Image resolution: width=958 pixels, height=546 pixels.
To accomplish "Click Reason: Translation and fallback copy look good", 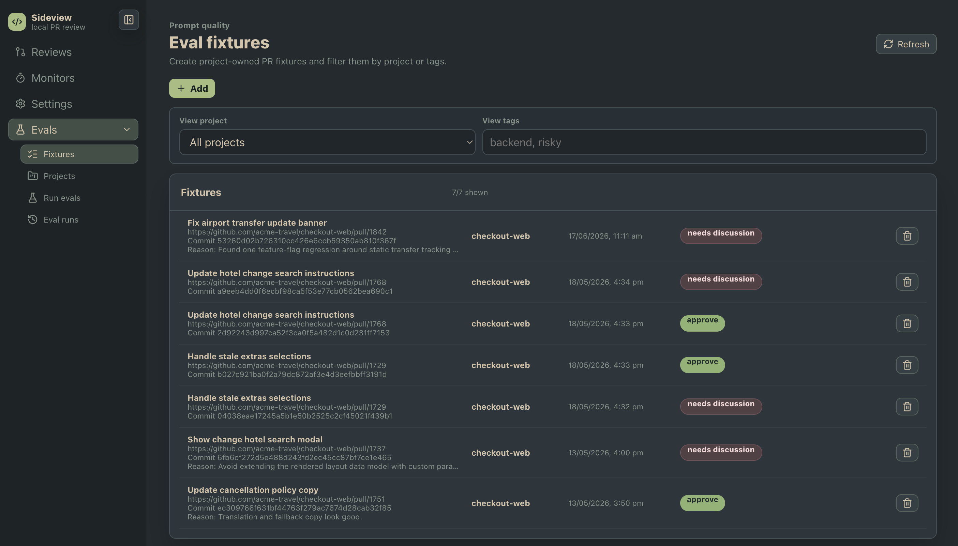I will 274,517.
